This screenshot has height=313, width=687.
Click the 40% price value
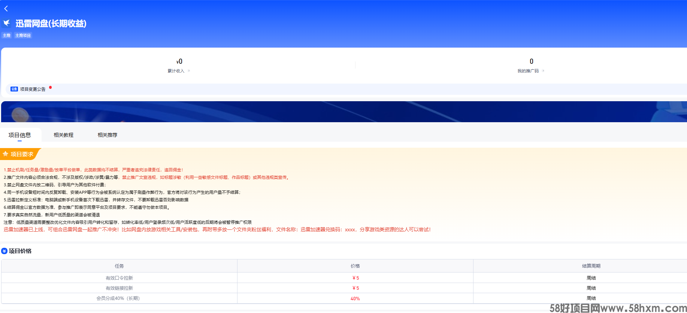click(x=355, y=299)
